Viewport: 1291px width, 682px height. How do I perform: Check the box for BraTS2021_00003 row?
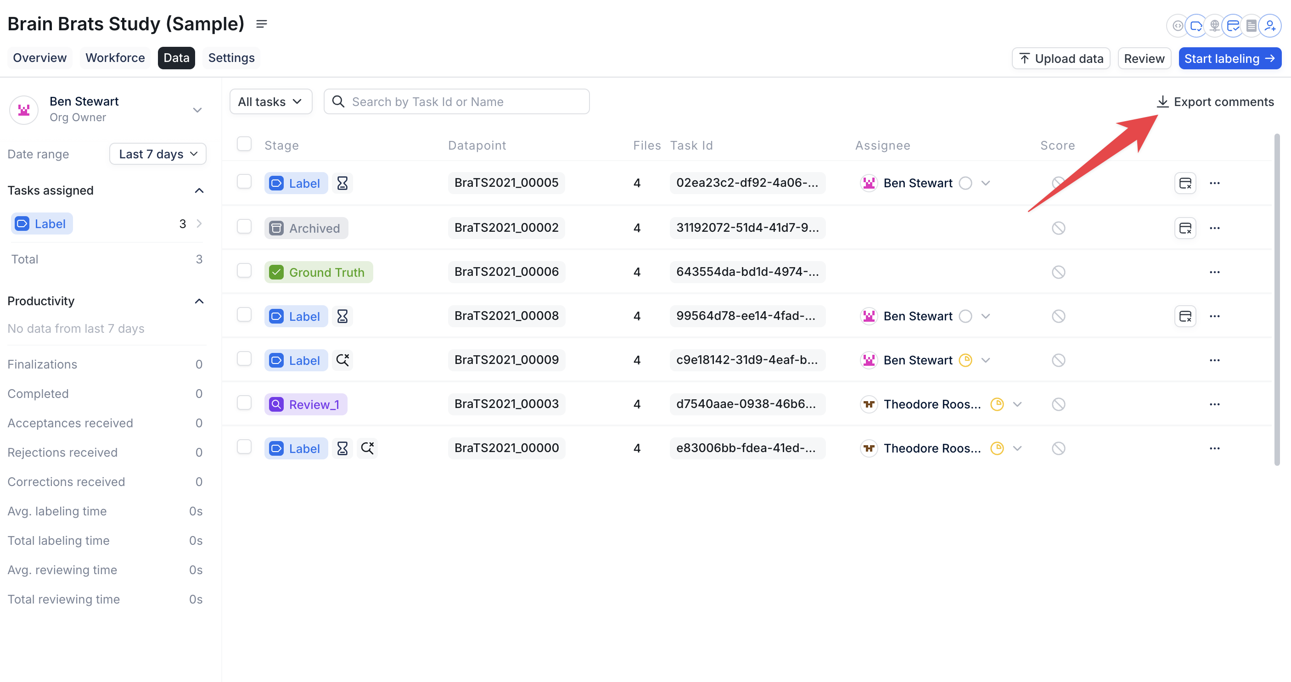pyautogui.click(x=244, y=403)
